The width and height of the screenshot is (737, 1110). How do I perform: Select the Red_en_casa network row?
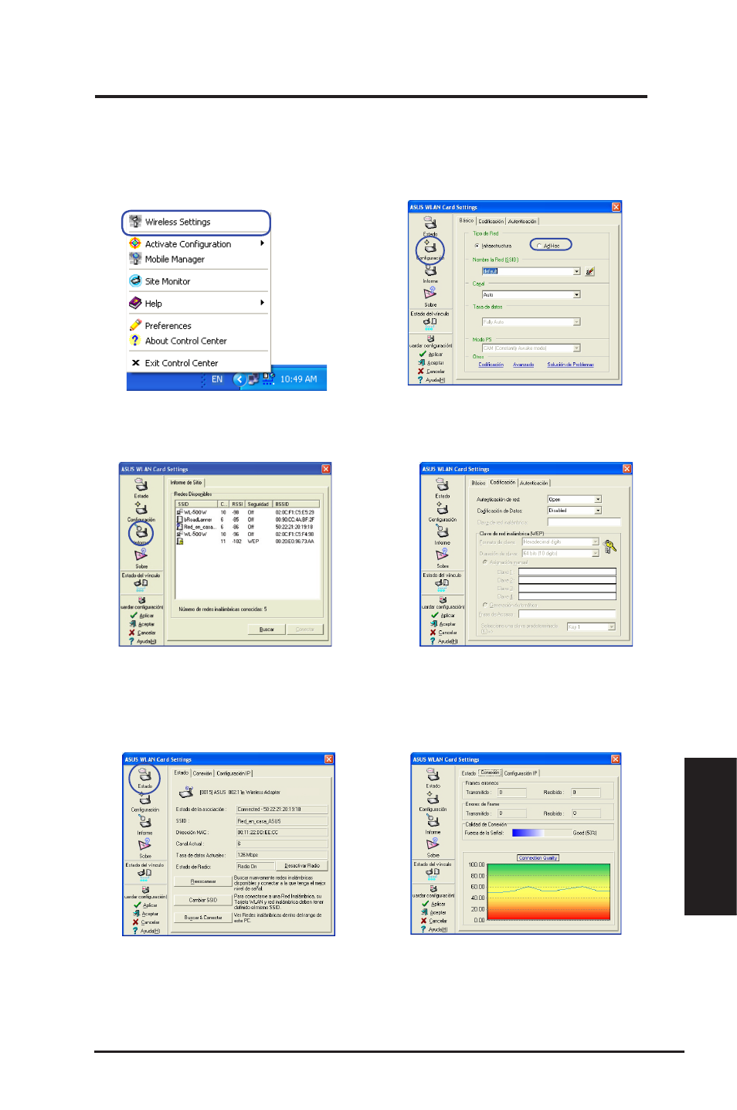[246, 527]
